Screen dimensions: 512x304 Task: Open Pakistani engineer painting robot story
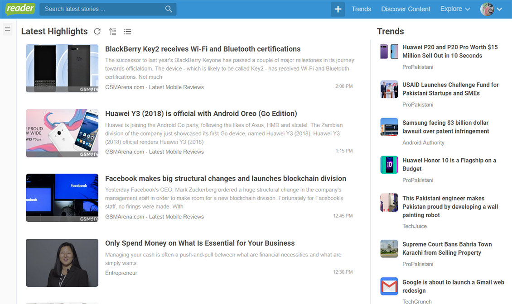[450, 206]
